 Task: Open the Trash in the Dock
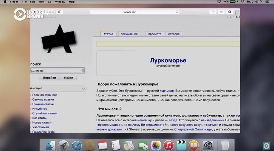225,145
